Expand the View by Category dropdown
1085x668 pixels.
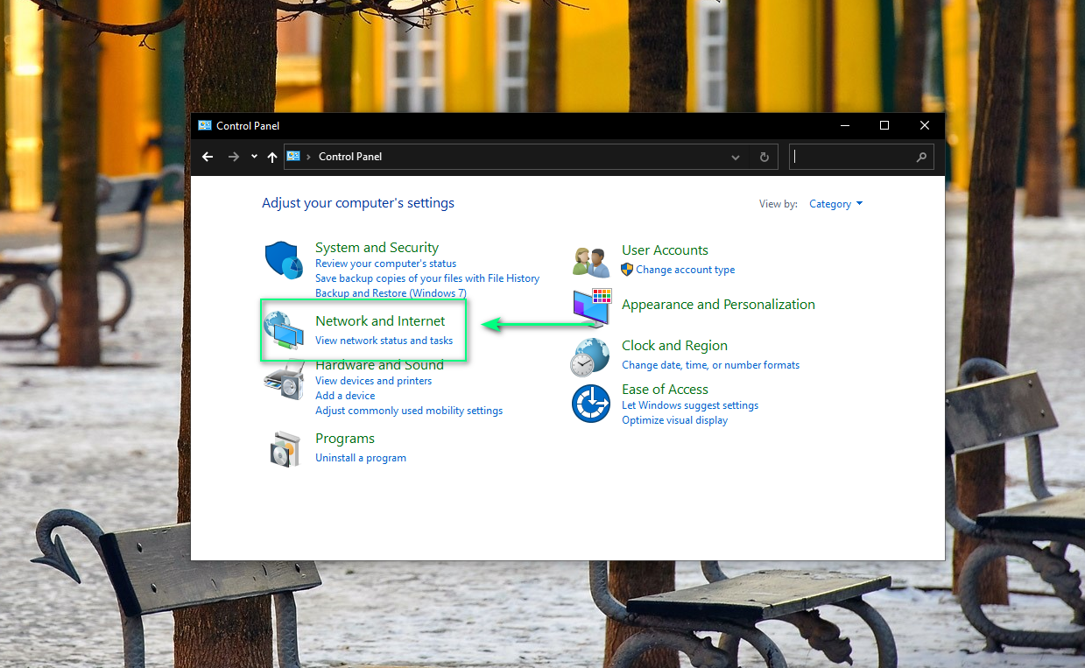click(835, 204)
